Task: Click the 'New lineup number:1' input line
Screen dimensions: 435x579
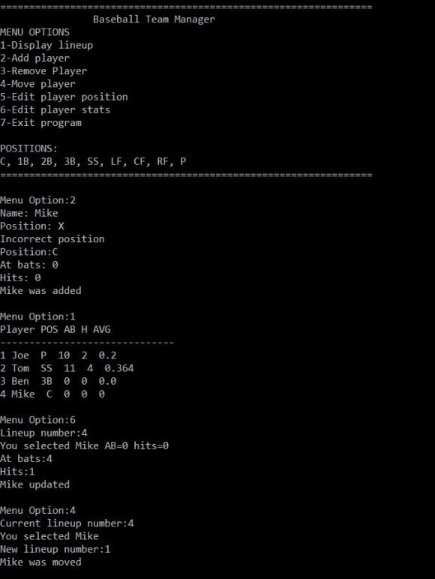Action: (x=55, y=549)
